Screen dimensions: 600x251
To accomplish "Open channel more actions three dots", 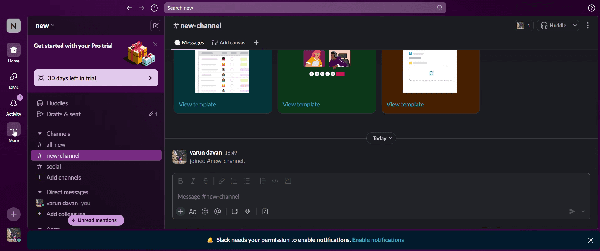I will pyautogui.click(x=588, y=26).
